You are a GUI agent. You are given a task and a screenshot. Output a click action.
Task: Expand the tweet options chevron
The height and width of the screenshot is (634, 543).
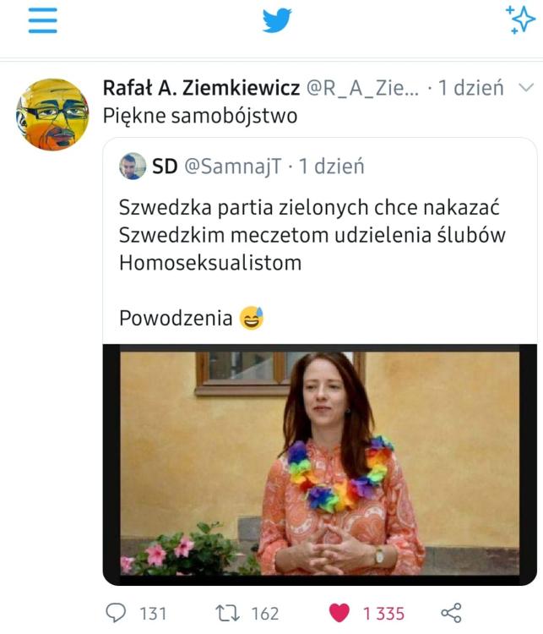pyautogui.click(x=525, y=87)
